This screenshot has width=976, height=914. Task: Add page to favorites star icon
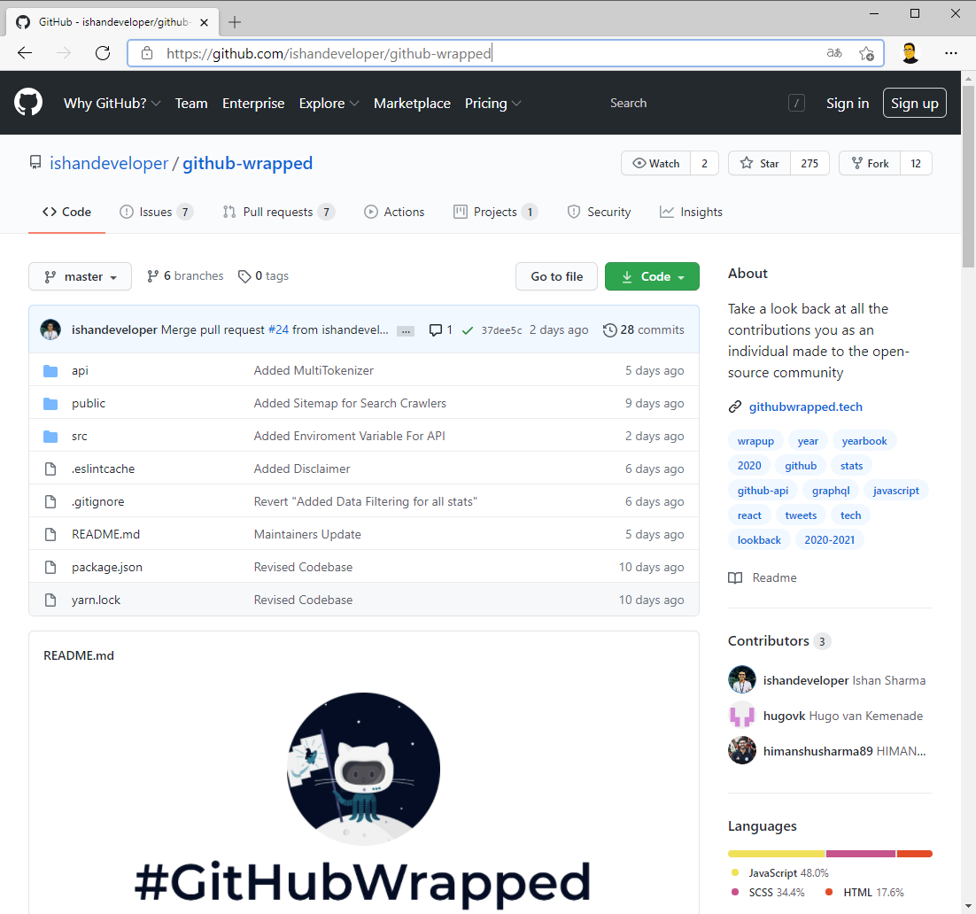coord(866,53)
